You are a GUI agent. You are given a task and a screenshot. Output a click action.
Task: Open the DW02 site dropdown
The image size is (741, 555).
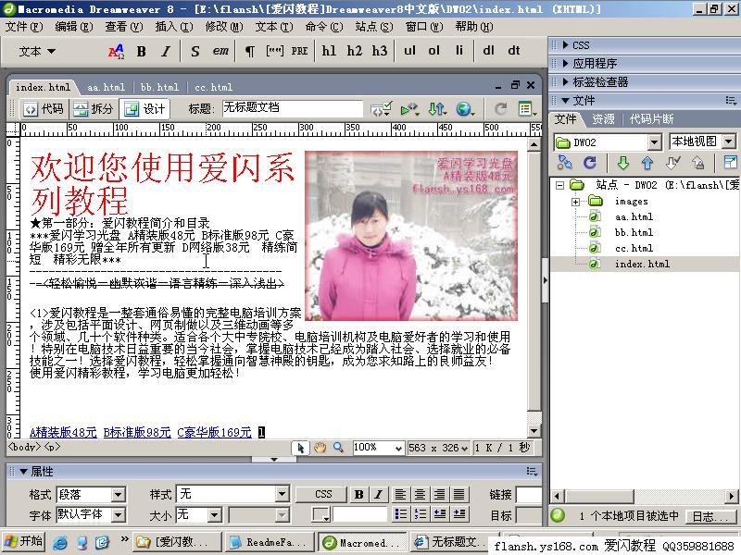654,142
